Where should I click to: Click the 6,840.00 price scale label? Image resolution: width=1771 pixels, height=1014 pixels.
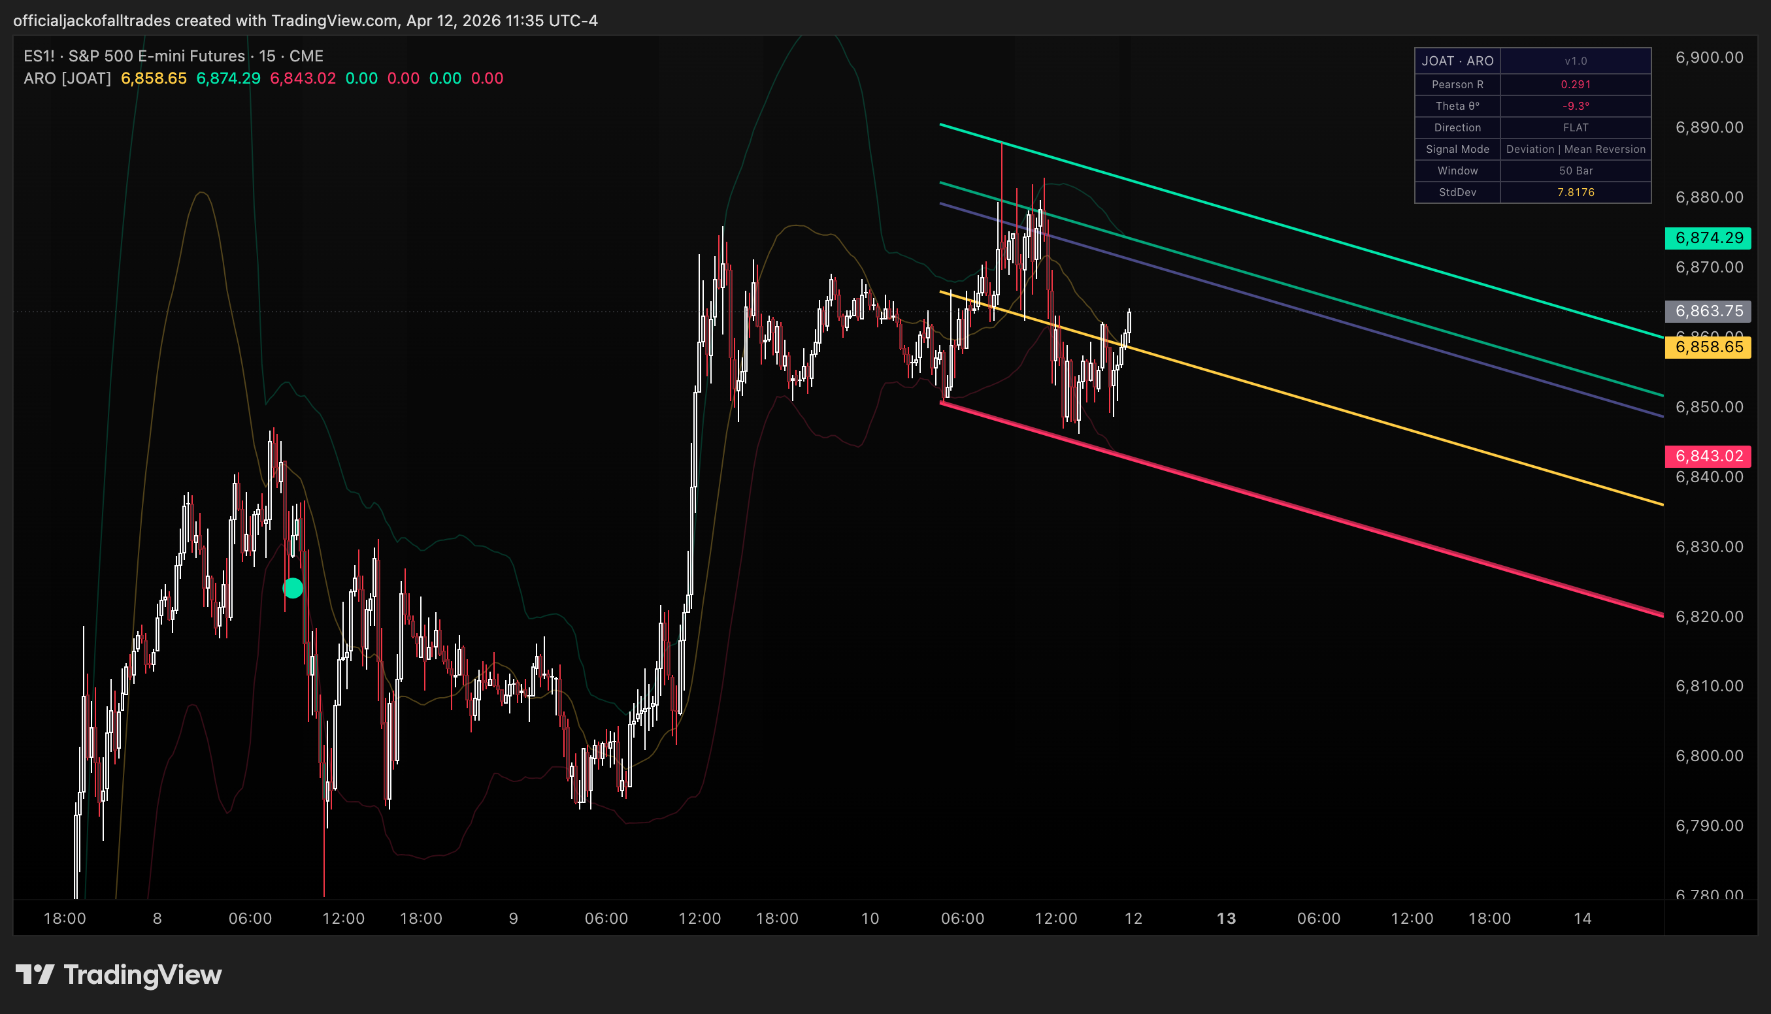1709,477
